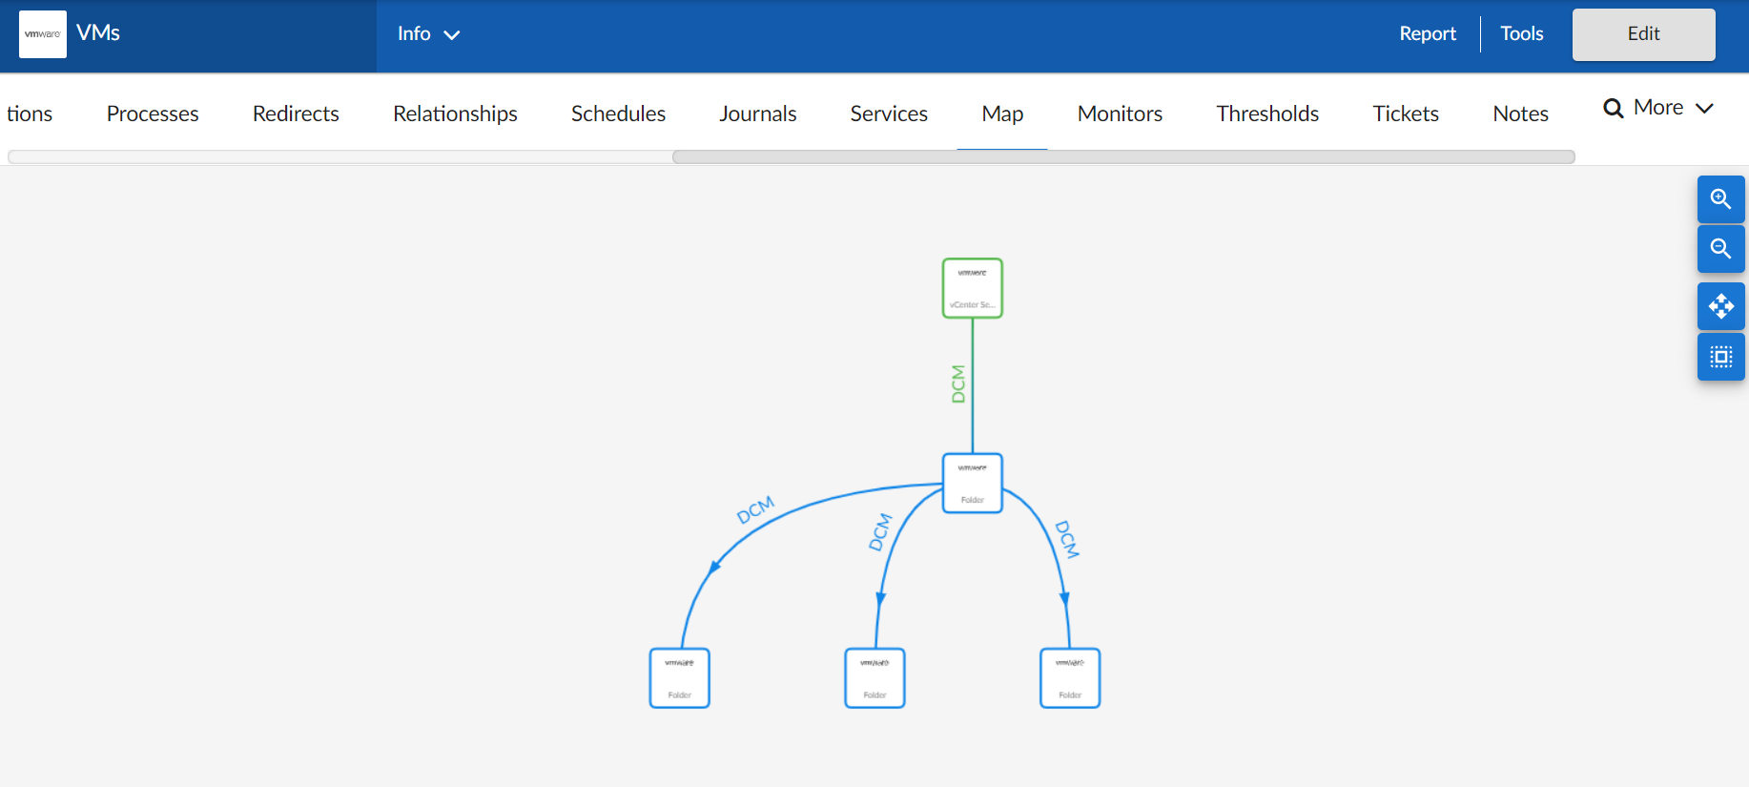Viewport: 1749px width, 787px height.
Task: Click the Report link
Action: click(x=1427, y=34)
